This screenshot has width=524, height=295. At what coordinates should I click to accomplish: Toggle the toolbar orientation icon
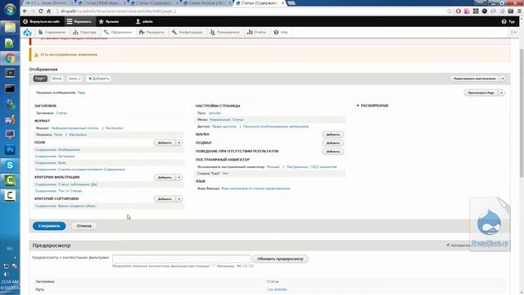(x=514, y=33)
